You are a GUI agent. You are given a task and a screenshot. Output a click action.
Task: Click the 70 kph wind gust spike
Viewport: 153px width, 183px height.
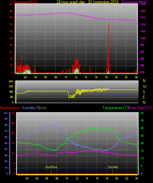pos(109,47)
